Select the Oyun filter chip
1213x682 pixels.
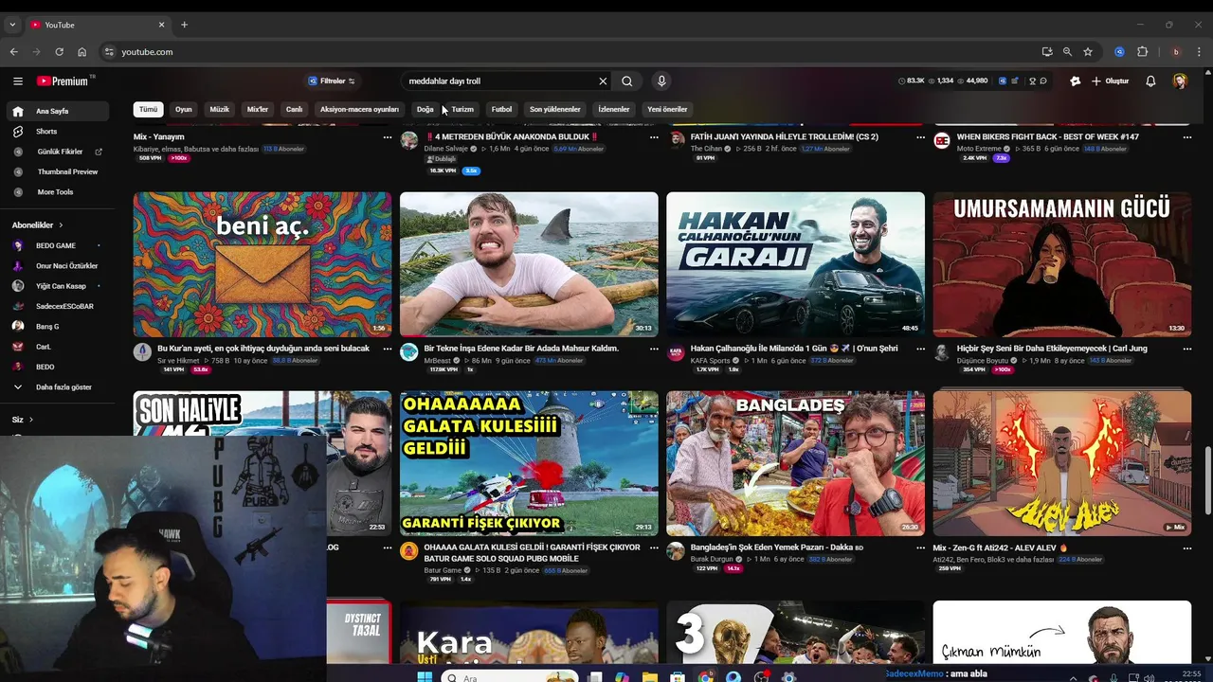pyautogui.click(x=184, y=109)
